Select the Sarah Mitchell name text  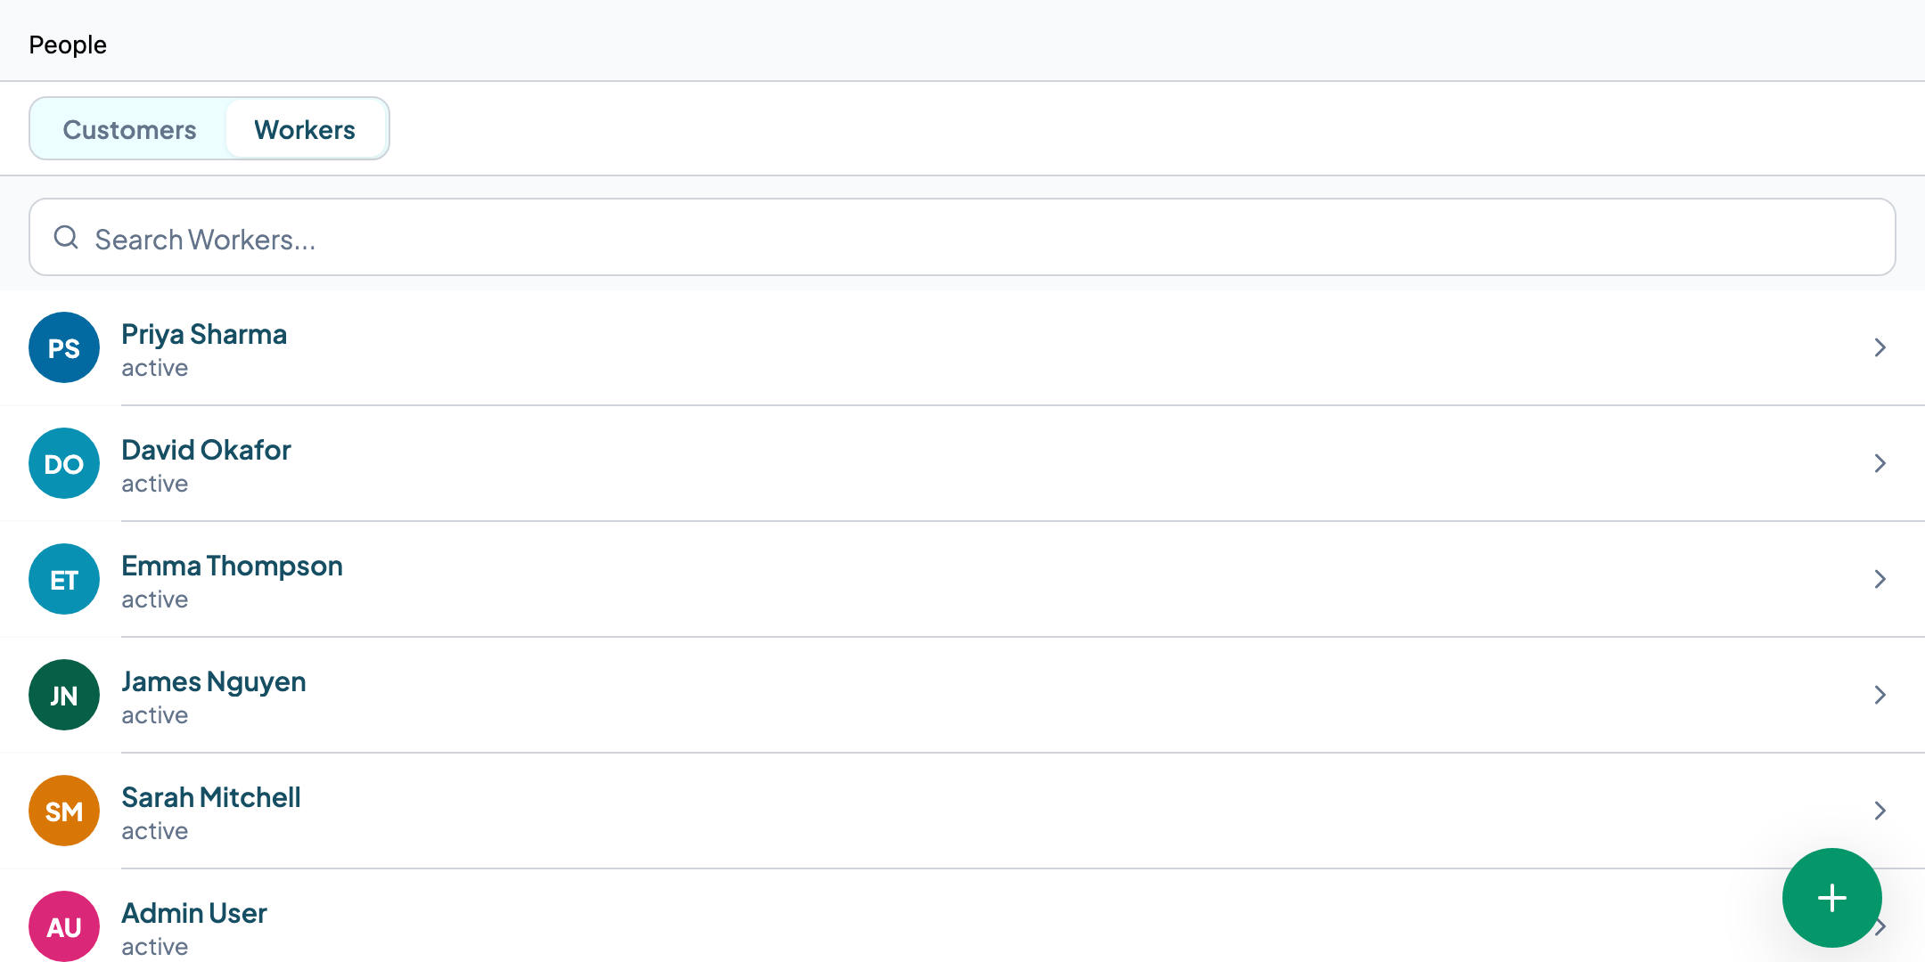point(211,797)
